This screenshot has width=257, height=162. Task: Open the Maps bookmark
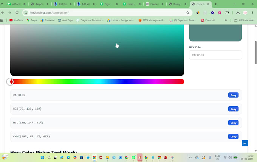(32, 20)
